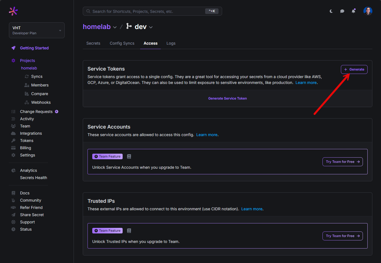Viewport: 381px width, 263px height.
Task: Click the user profile avatar
Action: [368, 11]
